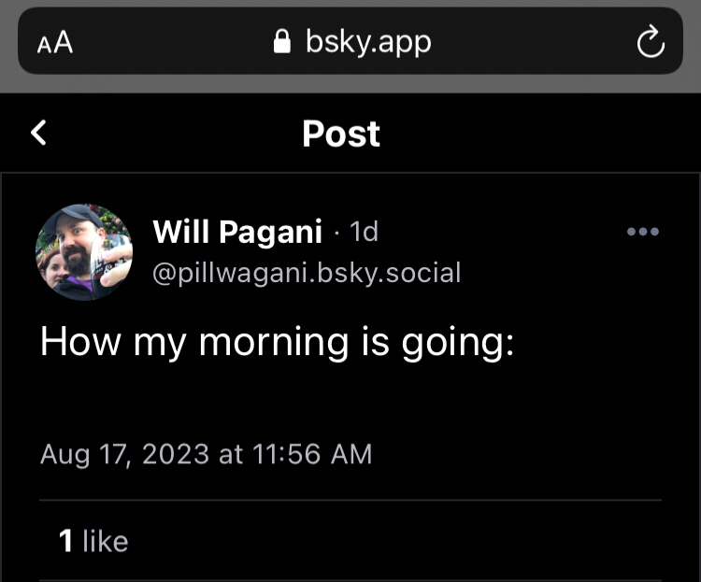View who liked via 1 like
This screenshot has height=582, width=701.
(x=93, y=541)
